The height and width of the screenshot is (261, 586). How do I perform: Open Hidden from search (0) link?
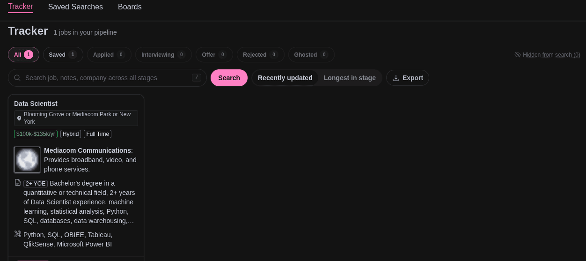click(551, 54)
